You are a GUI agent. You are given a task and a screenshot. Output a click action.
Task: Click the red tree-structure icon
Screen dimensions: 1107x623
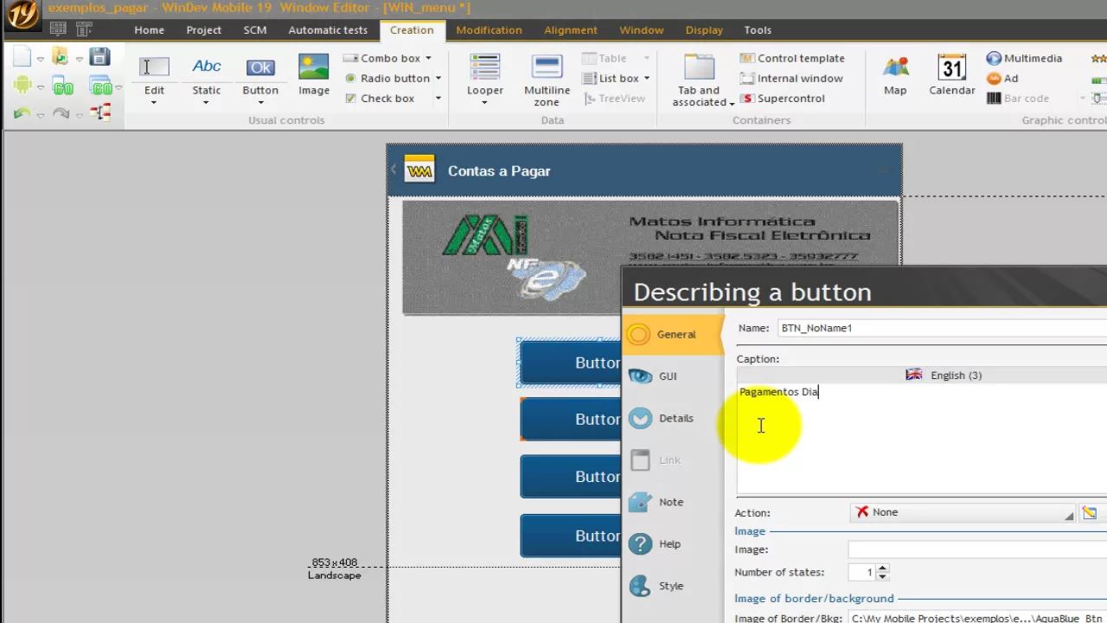click(101, 112)
